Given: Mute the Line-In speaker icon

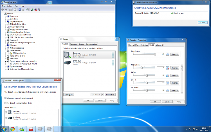Looking at the screenshot, I should (168, 83).
